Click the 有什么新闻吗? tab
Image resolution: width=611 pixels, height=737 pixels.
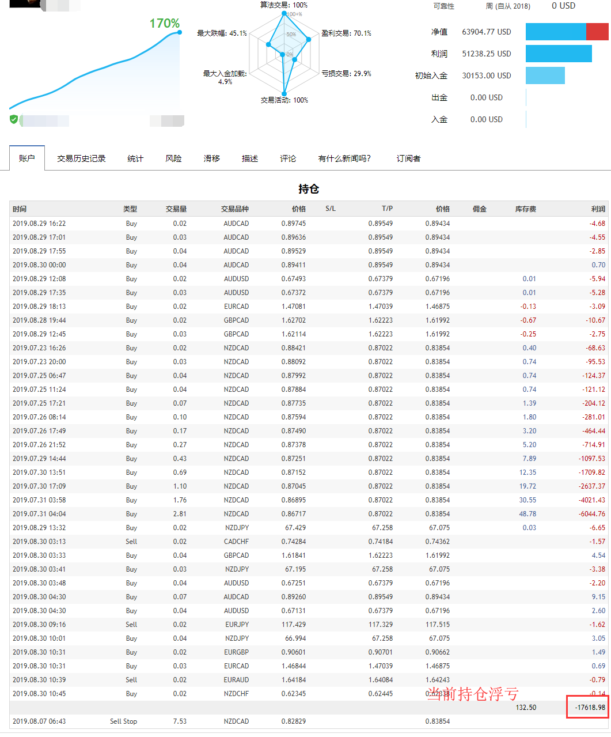344,158
